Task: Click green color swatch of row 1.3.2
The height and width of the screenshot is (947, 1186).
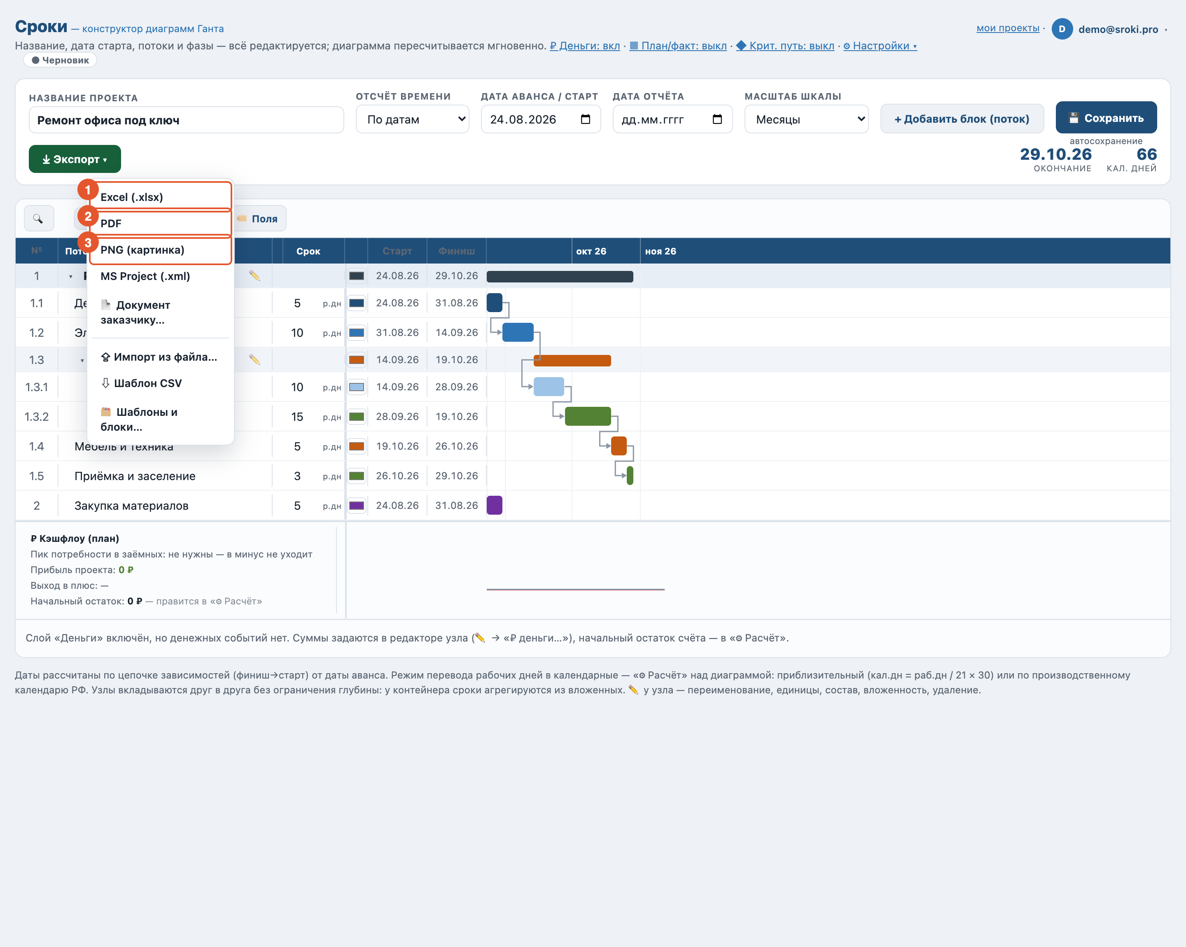Action: point(357,417)
